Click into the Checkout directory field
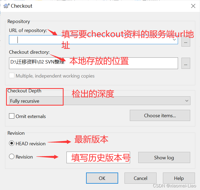The height and width of the screenshot is (190, 200). [94, 63]
